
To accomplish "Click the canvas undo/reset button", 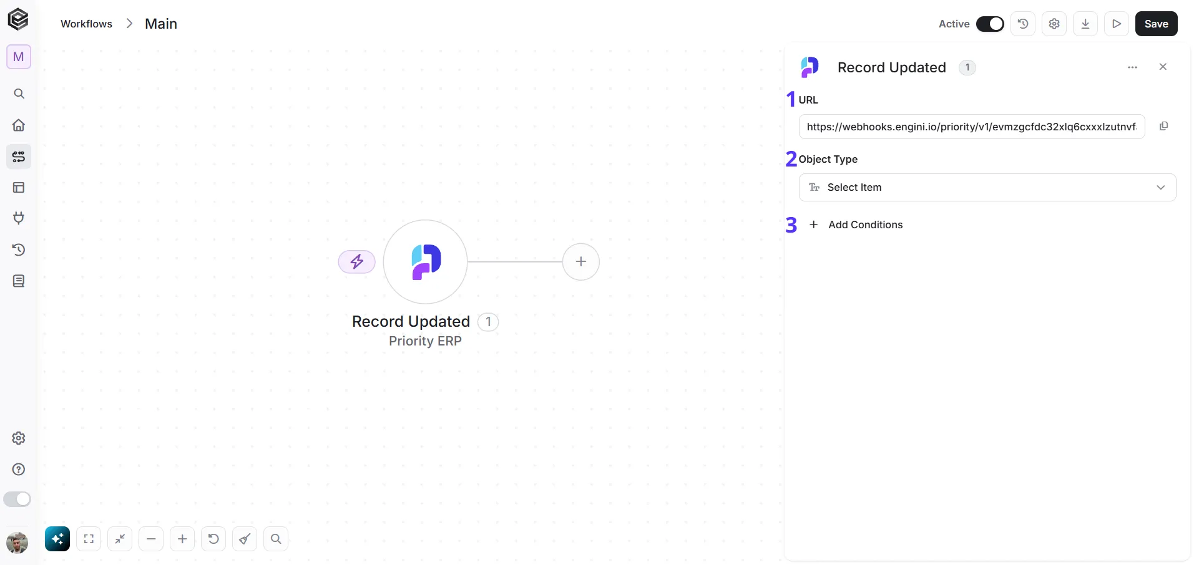I will point(213,539).
